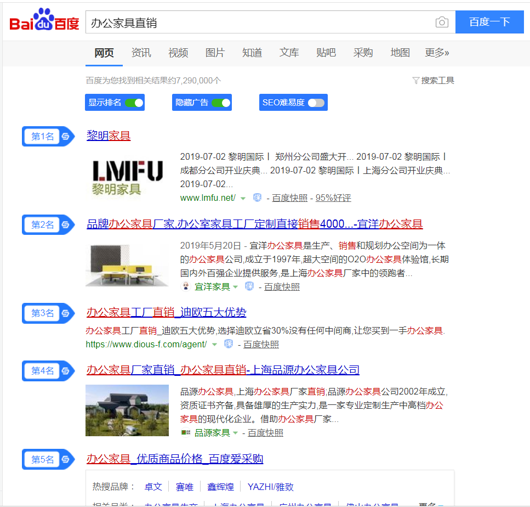Open 百度快照 for the lmfu.net result
This screenshot has height=507, width=530.
[x=290, y=198]
